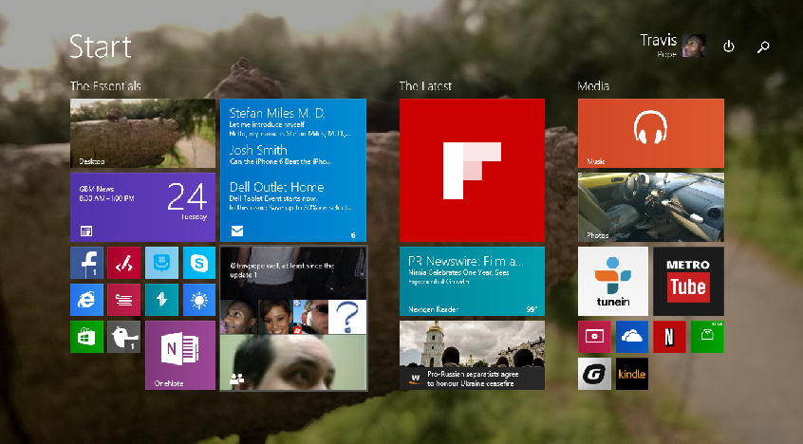Select the Media group header
This screenshot has width=803, height=444.
pos(593,86)
